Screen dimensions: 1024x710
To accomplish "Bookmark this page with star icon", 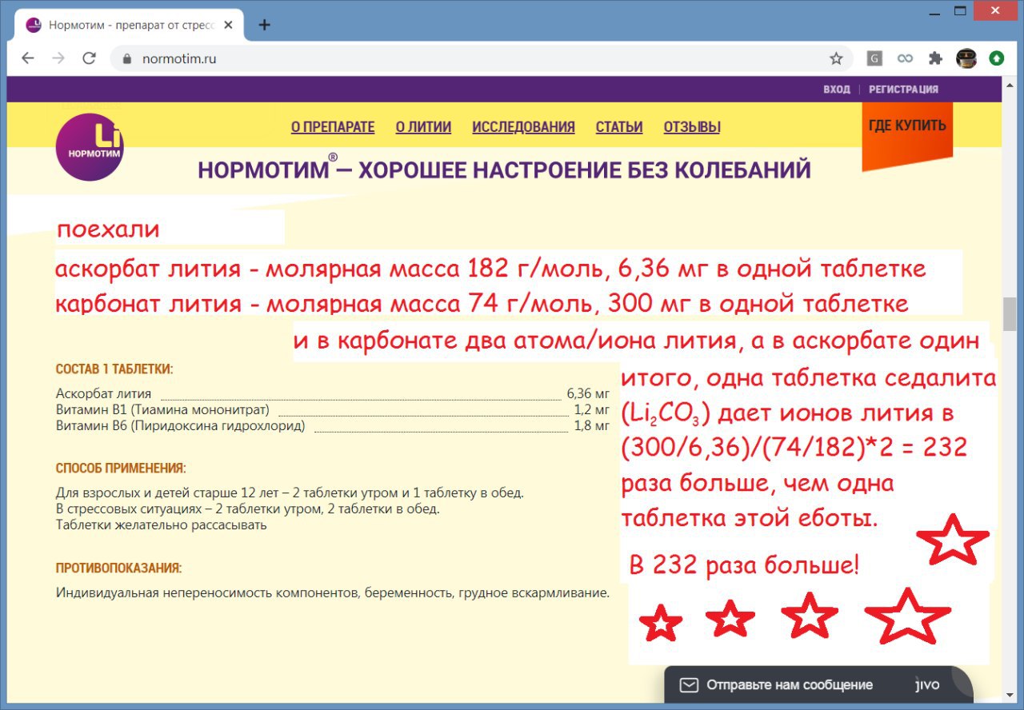I will 836,58.
